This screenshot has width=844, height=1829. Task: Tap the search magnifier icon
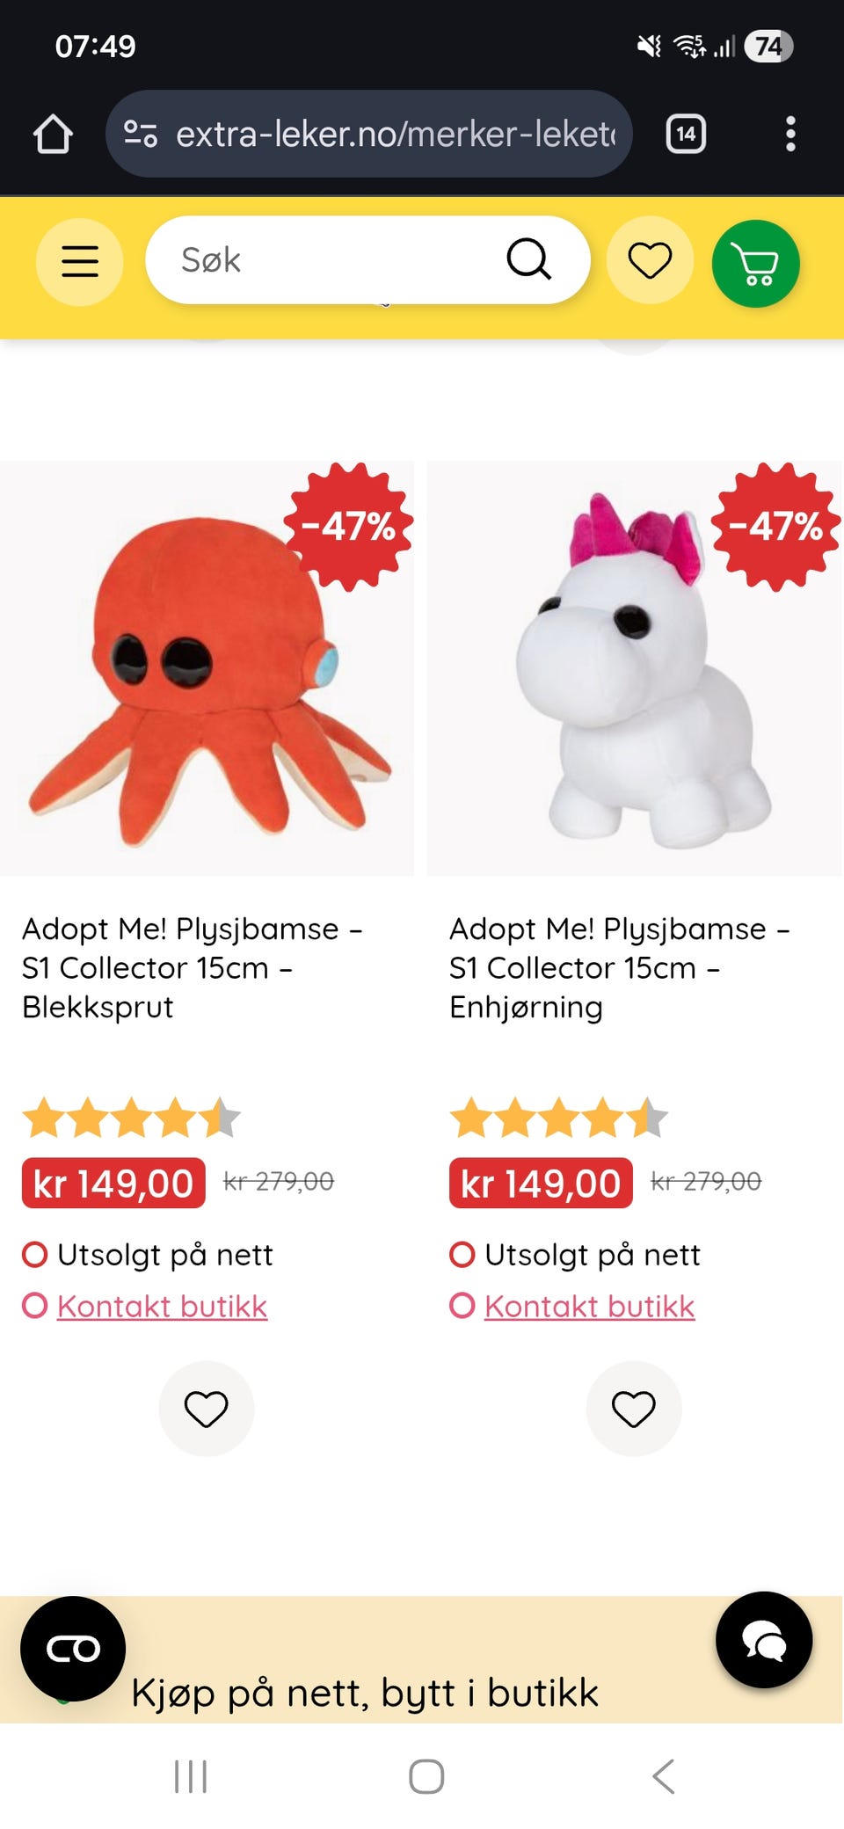[x=528, y=259]
